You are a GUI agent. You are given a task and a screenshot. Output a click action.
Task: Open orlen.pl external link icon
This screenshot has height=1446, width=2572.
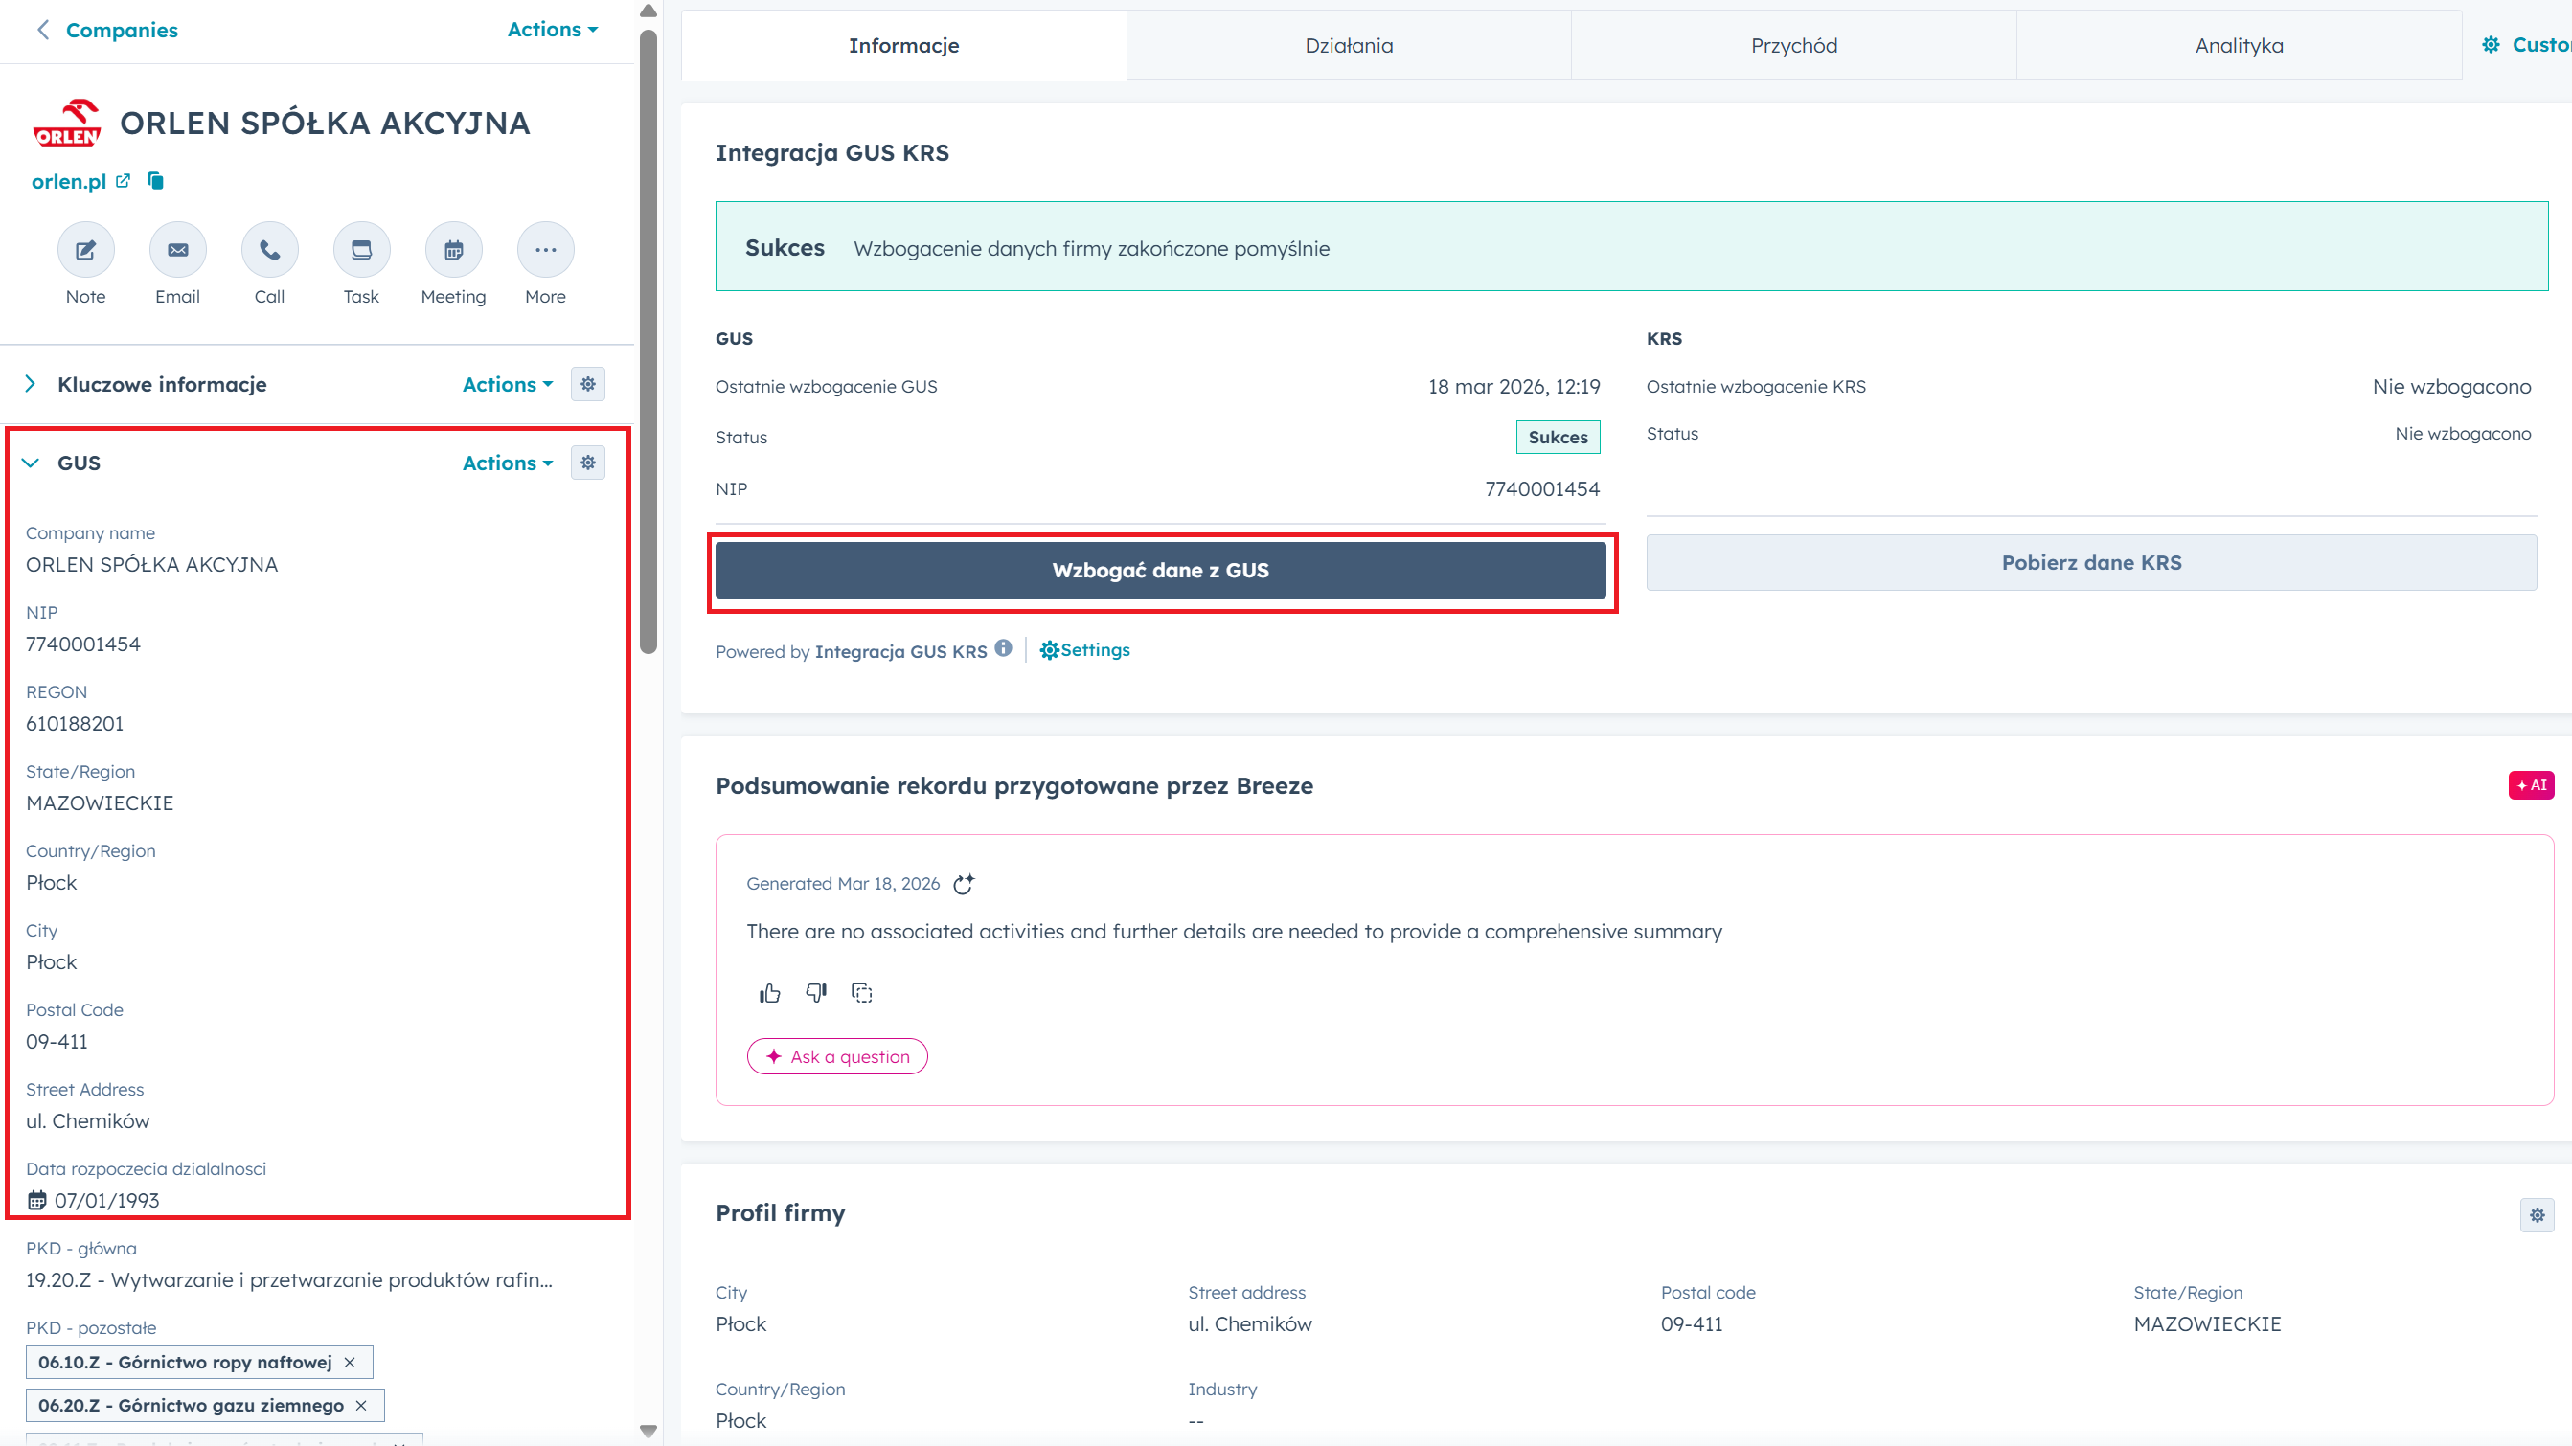point(123,181)
